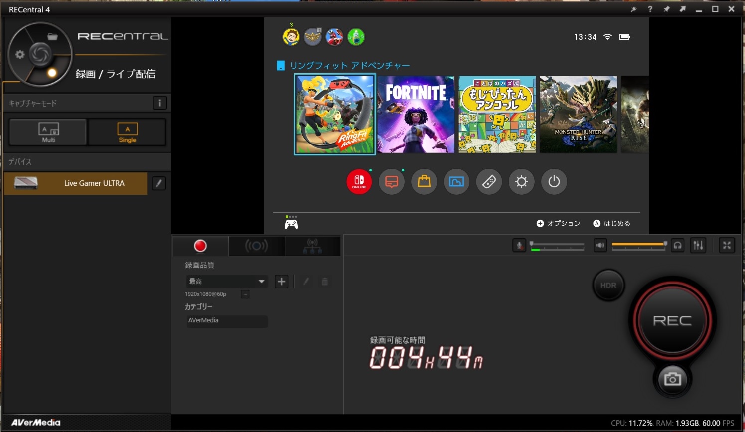Open the Switch Album icon
The image size is (745, 432).
[456, 182]
